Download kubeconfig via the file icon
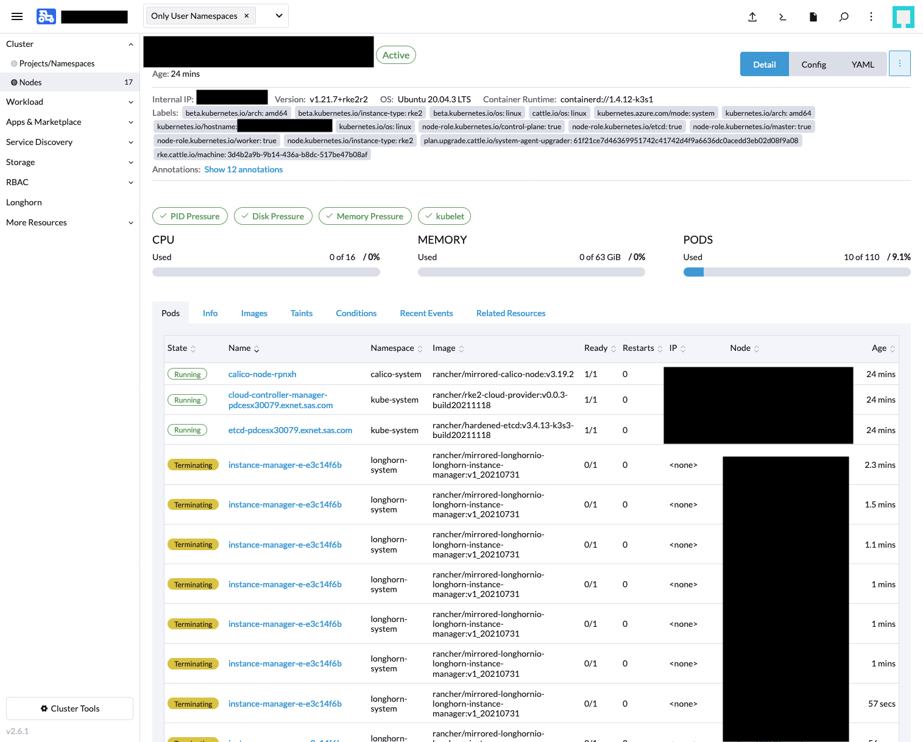 pos(813,17)
